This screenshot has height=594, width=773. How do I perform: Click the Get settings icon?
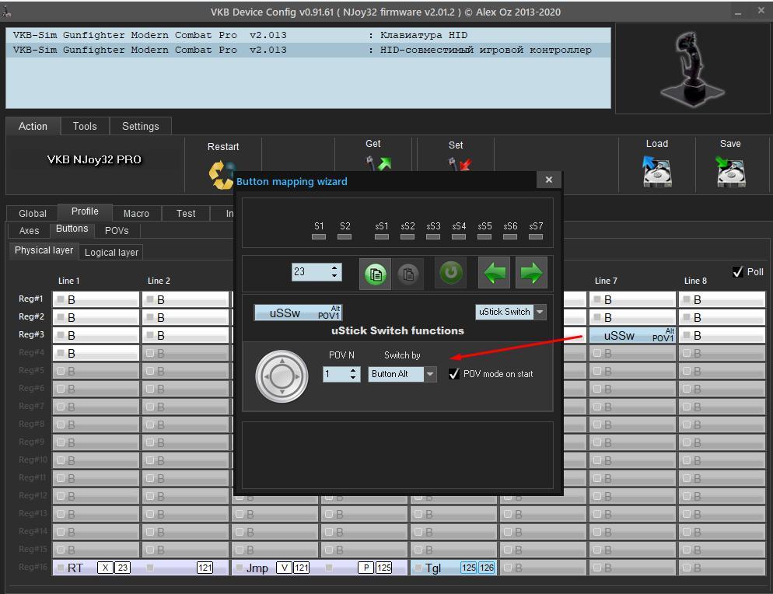378,162
